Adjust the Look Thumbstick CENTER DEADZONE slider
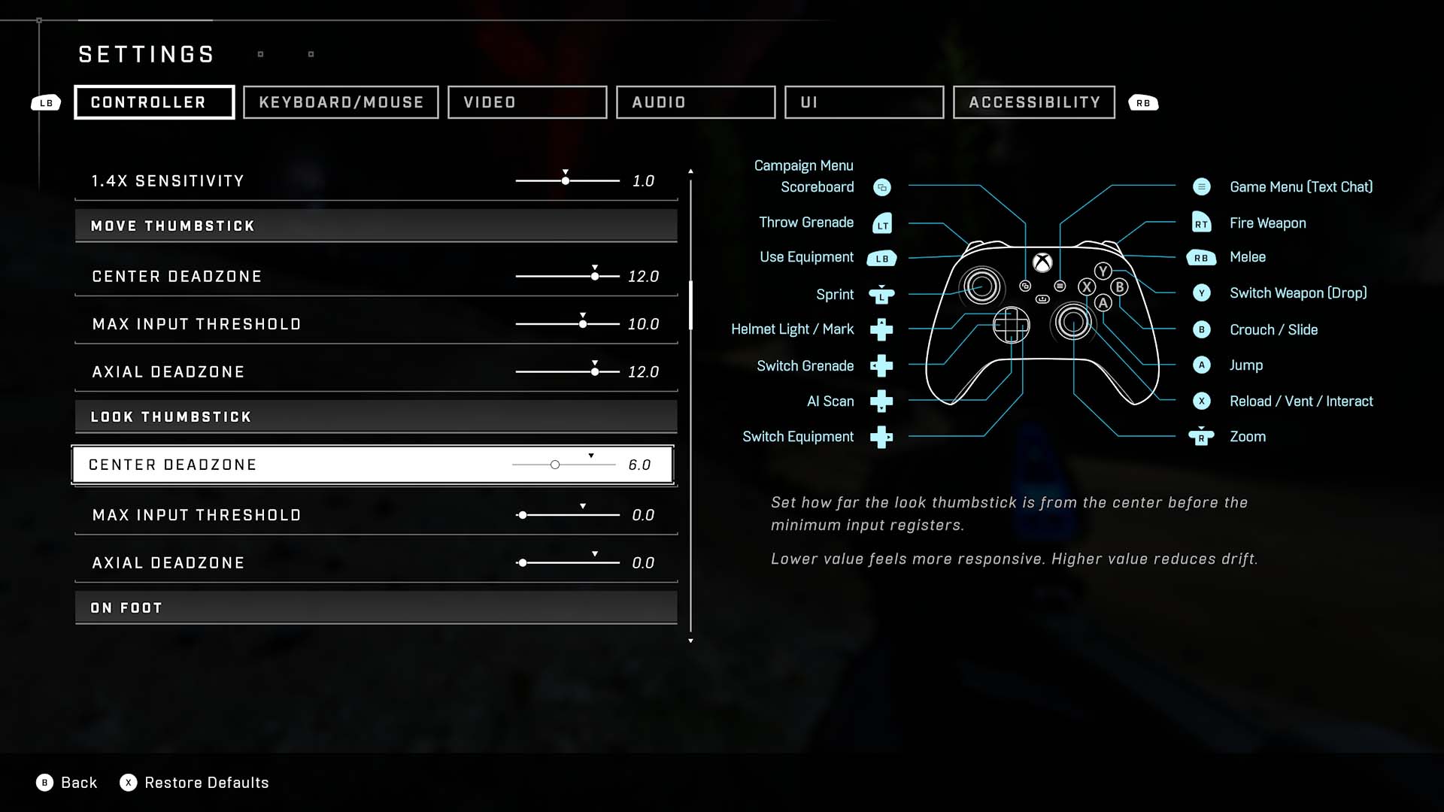Viewport: 1444px width, 812px height. 554,464
